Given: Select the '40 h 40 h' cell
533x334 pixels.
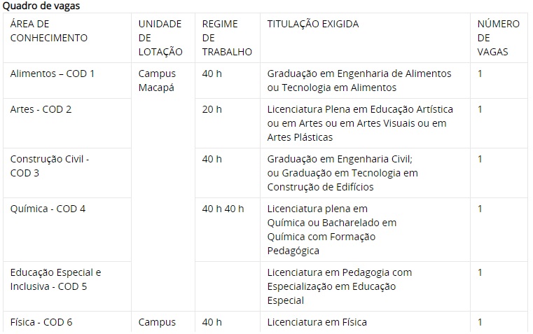Looking at the screenshot, I should click(228, 230).
